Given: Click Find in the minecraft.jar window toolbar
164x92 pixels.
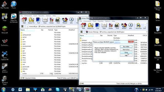Looking at the screenshot, I should pyautogui.click(x=58, y=20).
